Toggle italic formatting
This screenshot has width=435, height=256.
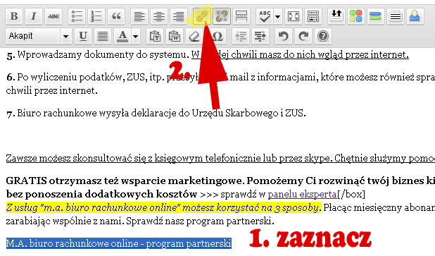[x=34, y=16]
